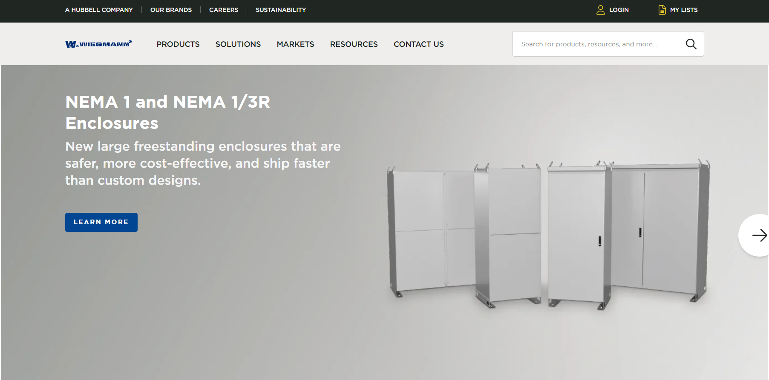Open Our Brands link

[x=171, y=10]
